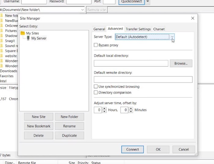Select My Sites folder in tree
214x164 pixels.
coord(32,33)
